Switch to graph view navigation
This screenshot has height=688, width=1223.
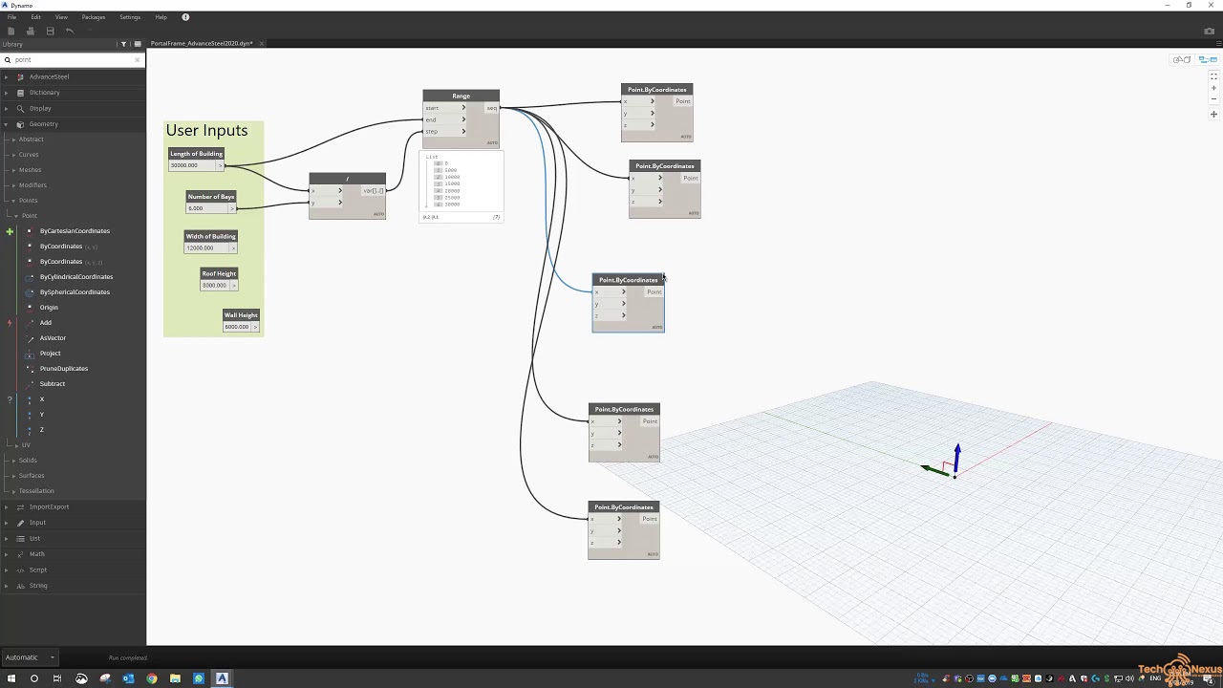tap(1207, 59)
